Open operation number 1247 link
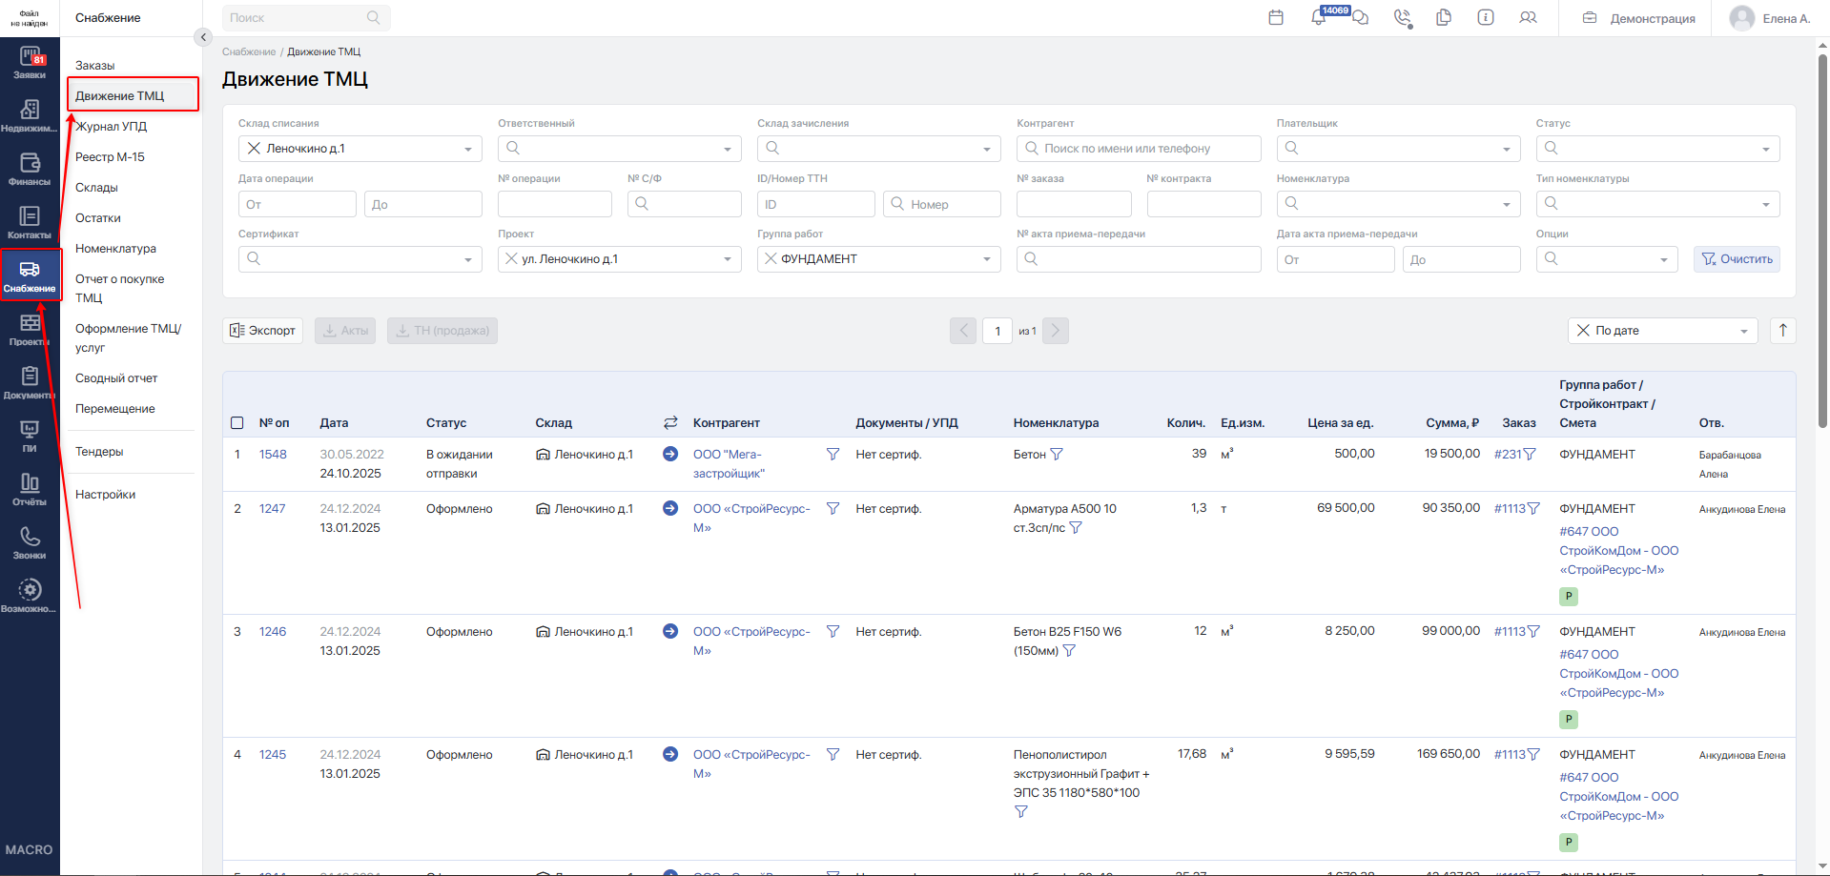 coord(272,509)
